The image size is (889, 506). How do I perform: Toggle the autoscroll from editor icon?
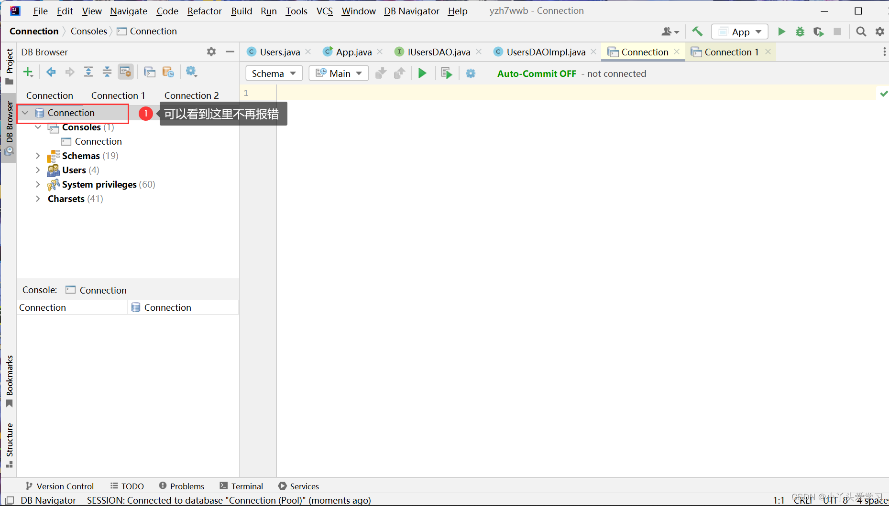coord(126,72)
